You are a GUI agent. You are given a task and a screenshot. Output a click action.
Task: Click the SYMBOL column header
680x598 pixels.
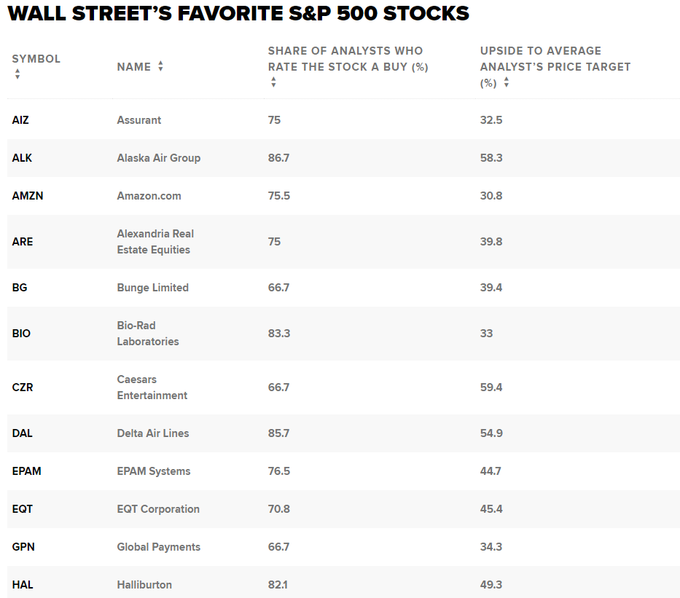[x=36, y=59]
